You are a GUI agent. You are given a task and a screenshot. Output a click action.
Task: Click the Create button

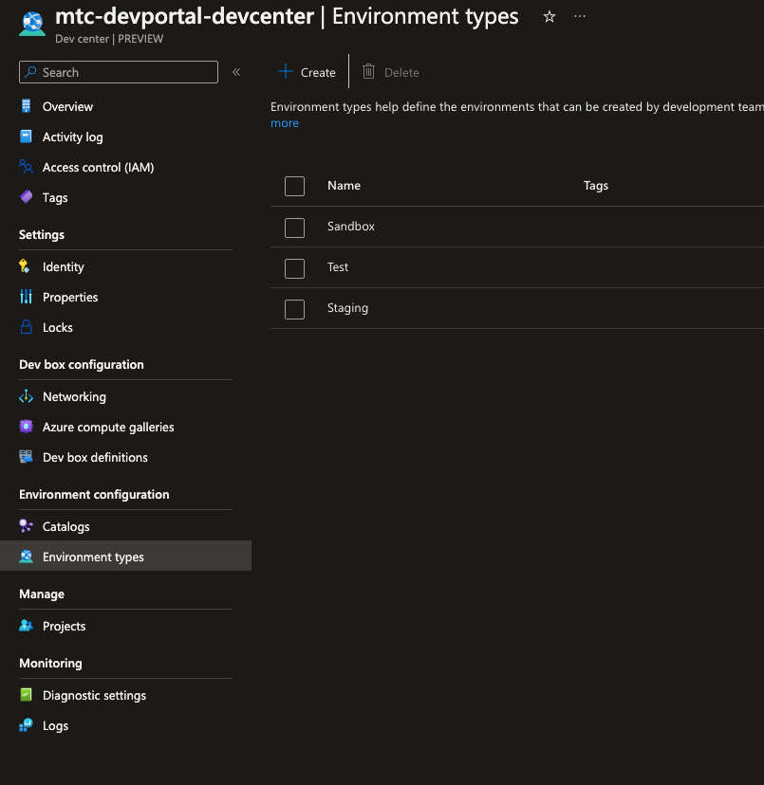point(307,72)
